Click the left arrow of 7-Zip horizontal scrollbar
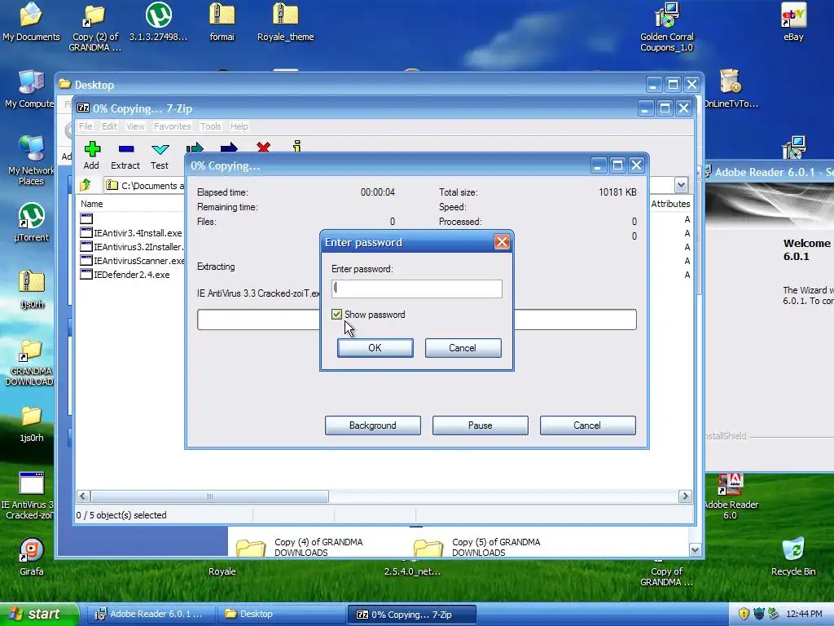 pyautogui.click(x=83, y=496)
